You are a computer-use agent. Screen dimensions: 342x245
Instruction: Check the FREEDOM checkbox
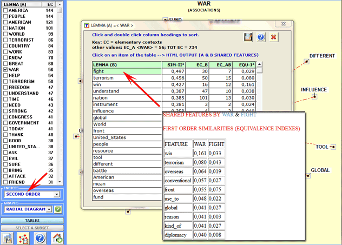tap(5, 87)
